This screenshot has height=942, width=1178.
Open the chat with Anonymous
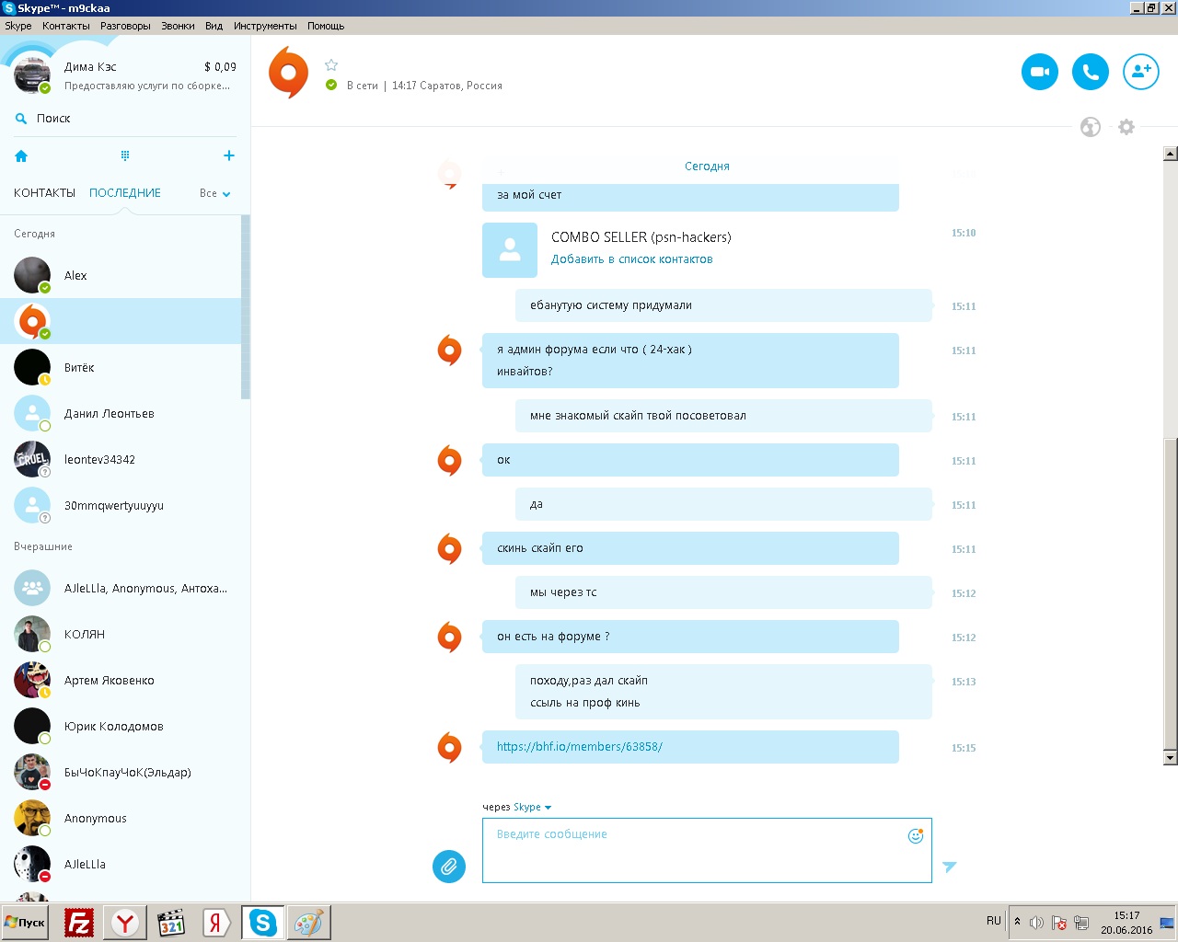(x=120, y=818)
